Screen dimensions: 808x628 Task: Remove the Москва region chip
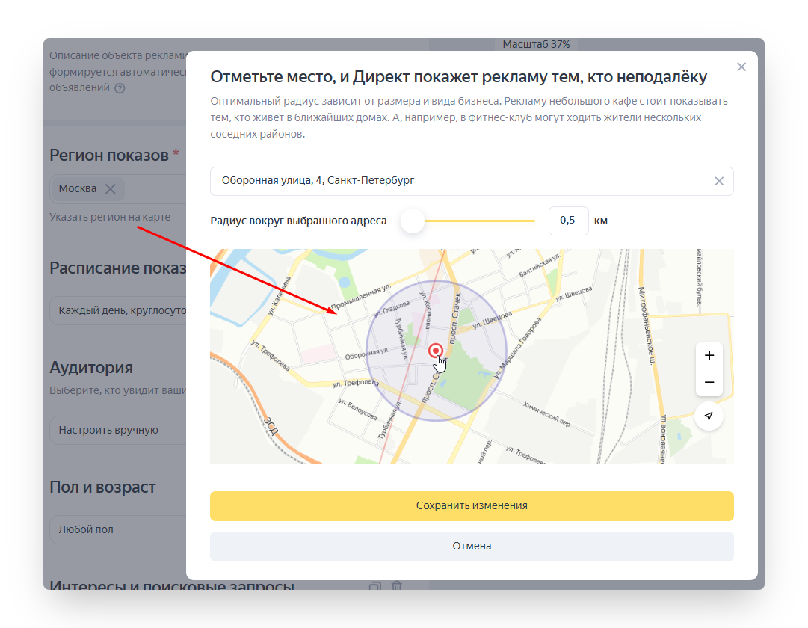[110, 188]
